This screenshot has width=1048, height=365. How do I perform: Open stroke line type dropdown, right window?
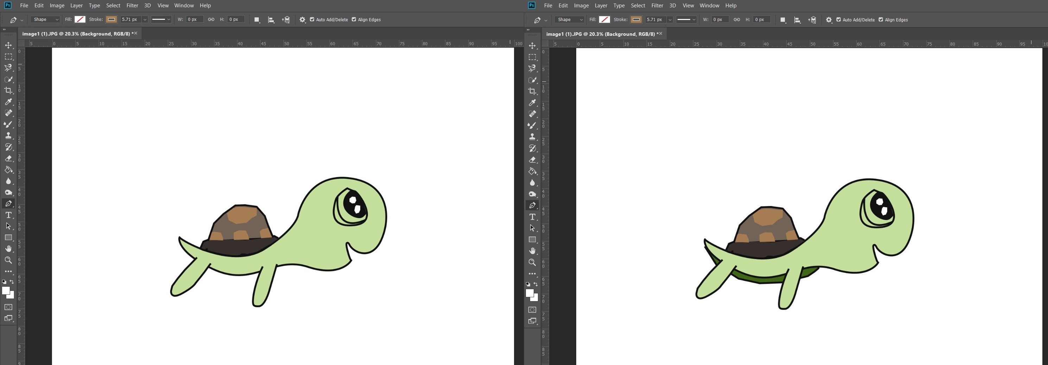click(686, 20)
